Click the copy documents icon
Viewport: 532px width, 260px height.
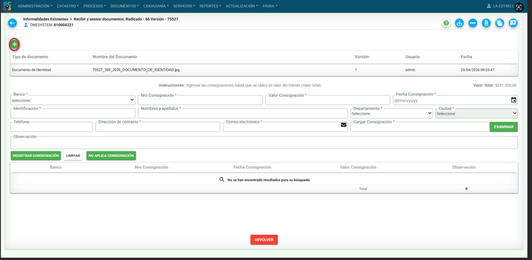[499, 23]
